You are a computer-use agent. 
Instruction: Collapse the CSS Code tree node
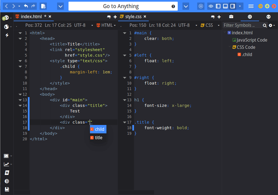tap(230, 47)
